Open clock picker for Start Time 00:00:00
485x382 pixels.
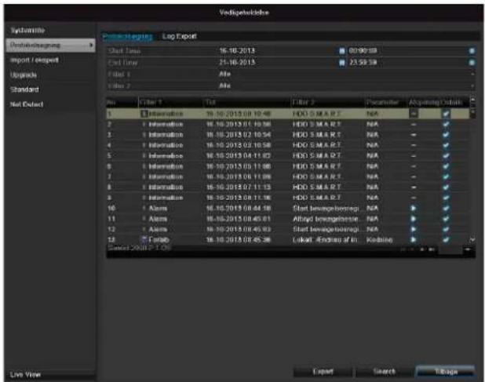[472, 51]
